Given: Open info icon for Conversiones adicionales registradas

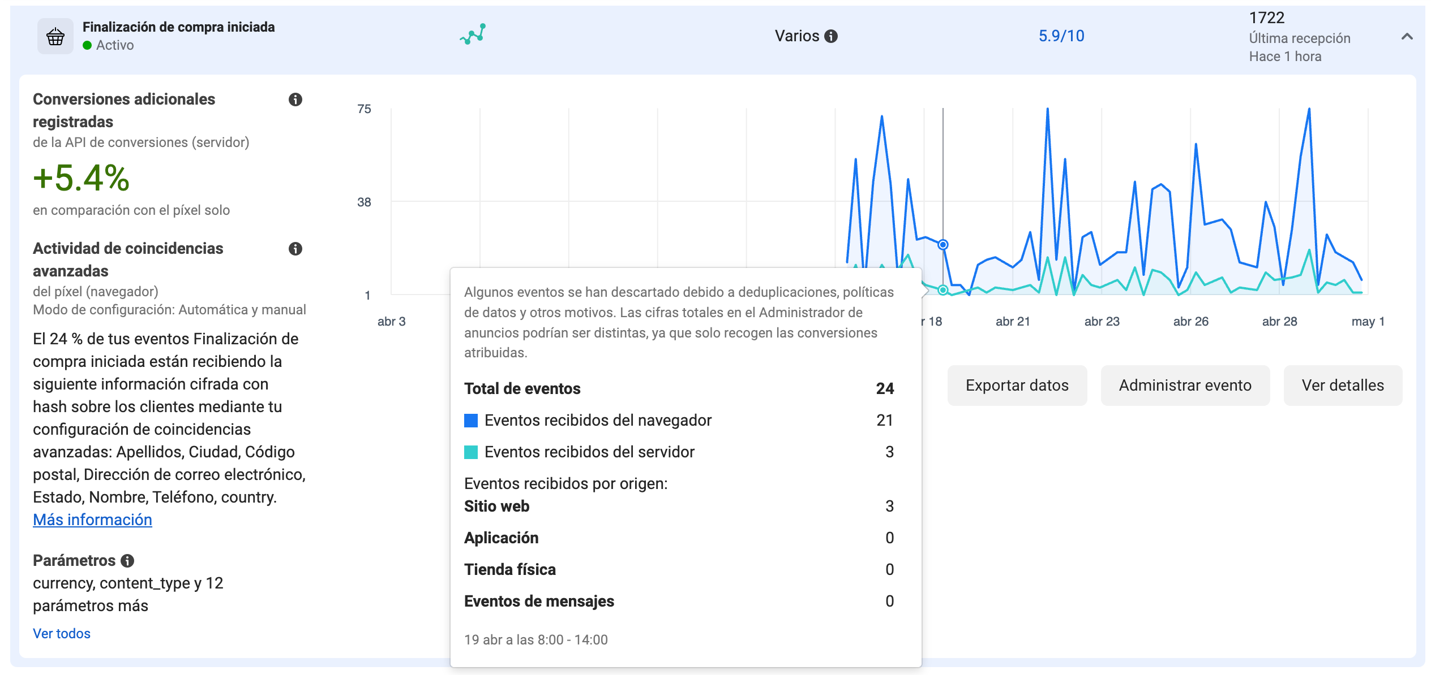Looking at the screenshot, I should (295, 99).
